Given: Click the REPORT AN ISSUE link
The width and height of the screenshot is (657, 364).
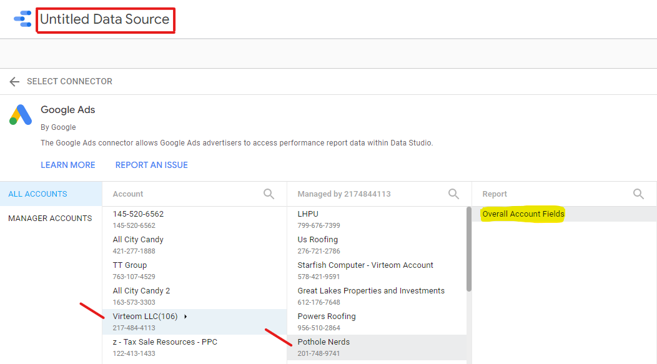Looking at the screenshot, I should tap(151, 165).
